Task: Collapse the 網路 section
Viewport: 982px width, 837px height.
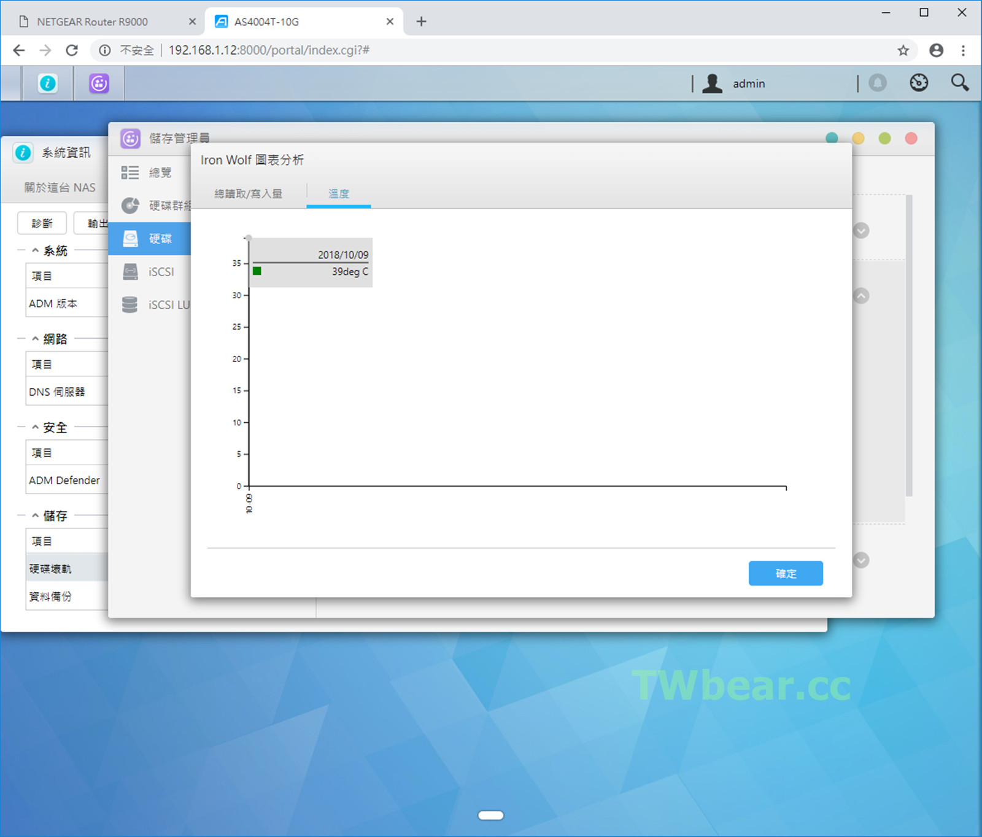Action: coord(36,339)
